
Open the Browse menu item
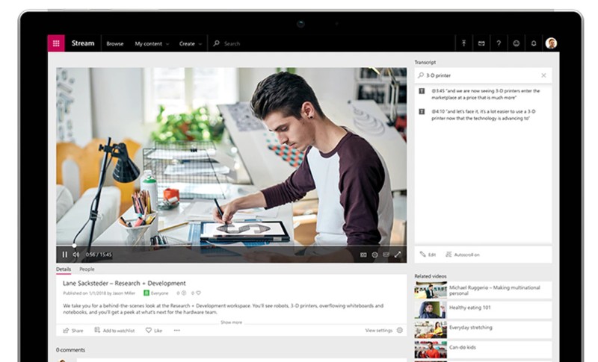115,44
